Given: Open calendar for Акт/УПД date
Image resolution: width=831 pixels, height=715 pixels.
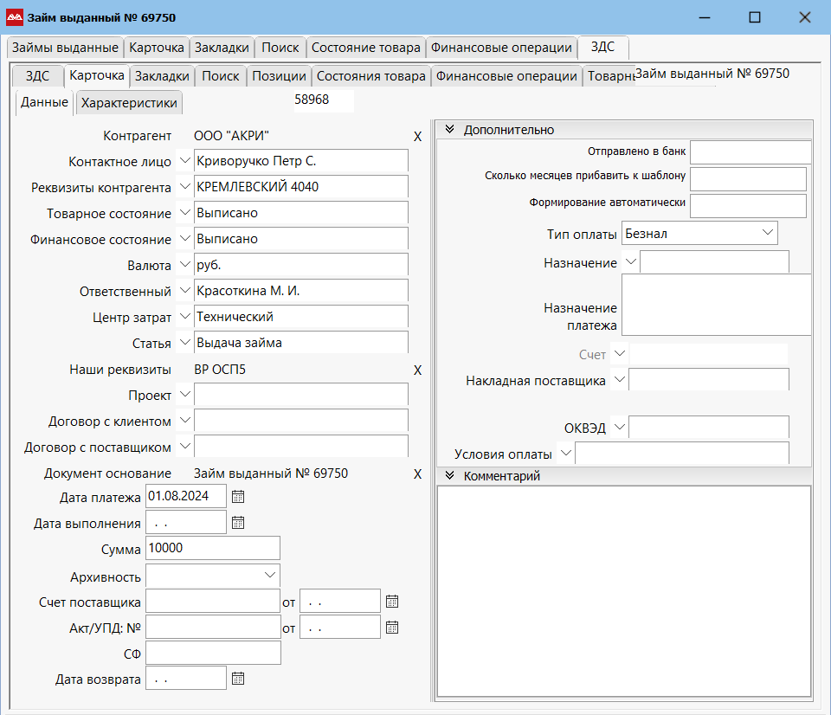Looking at the screenshot, I should pos(391,628).
